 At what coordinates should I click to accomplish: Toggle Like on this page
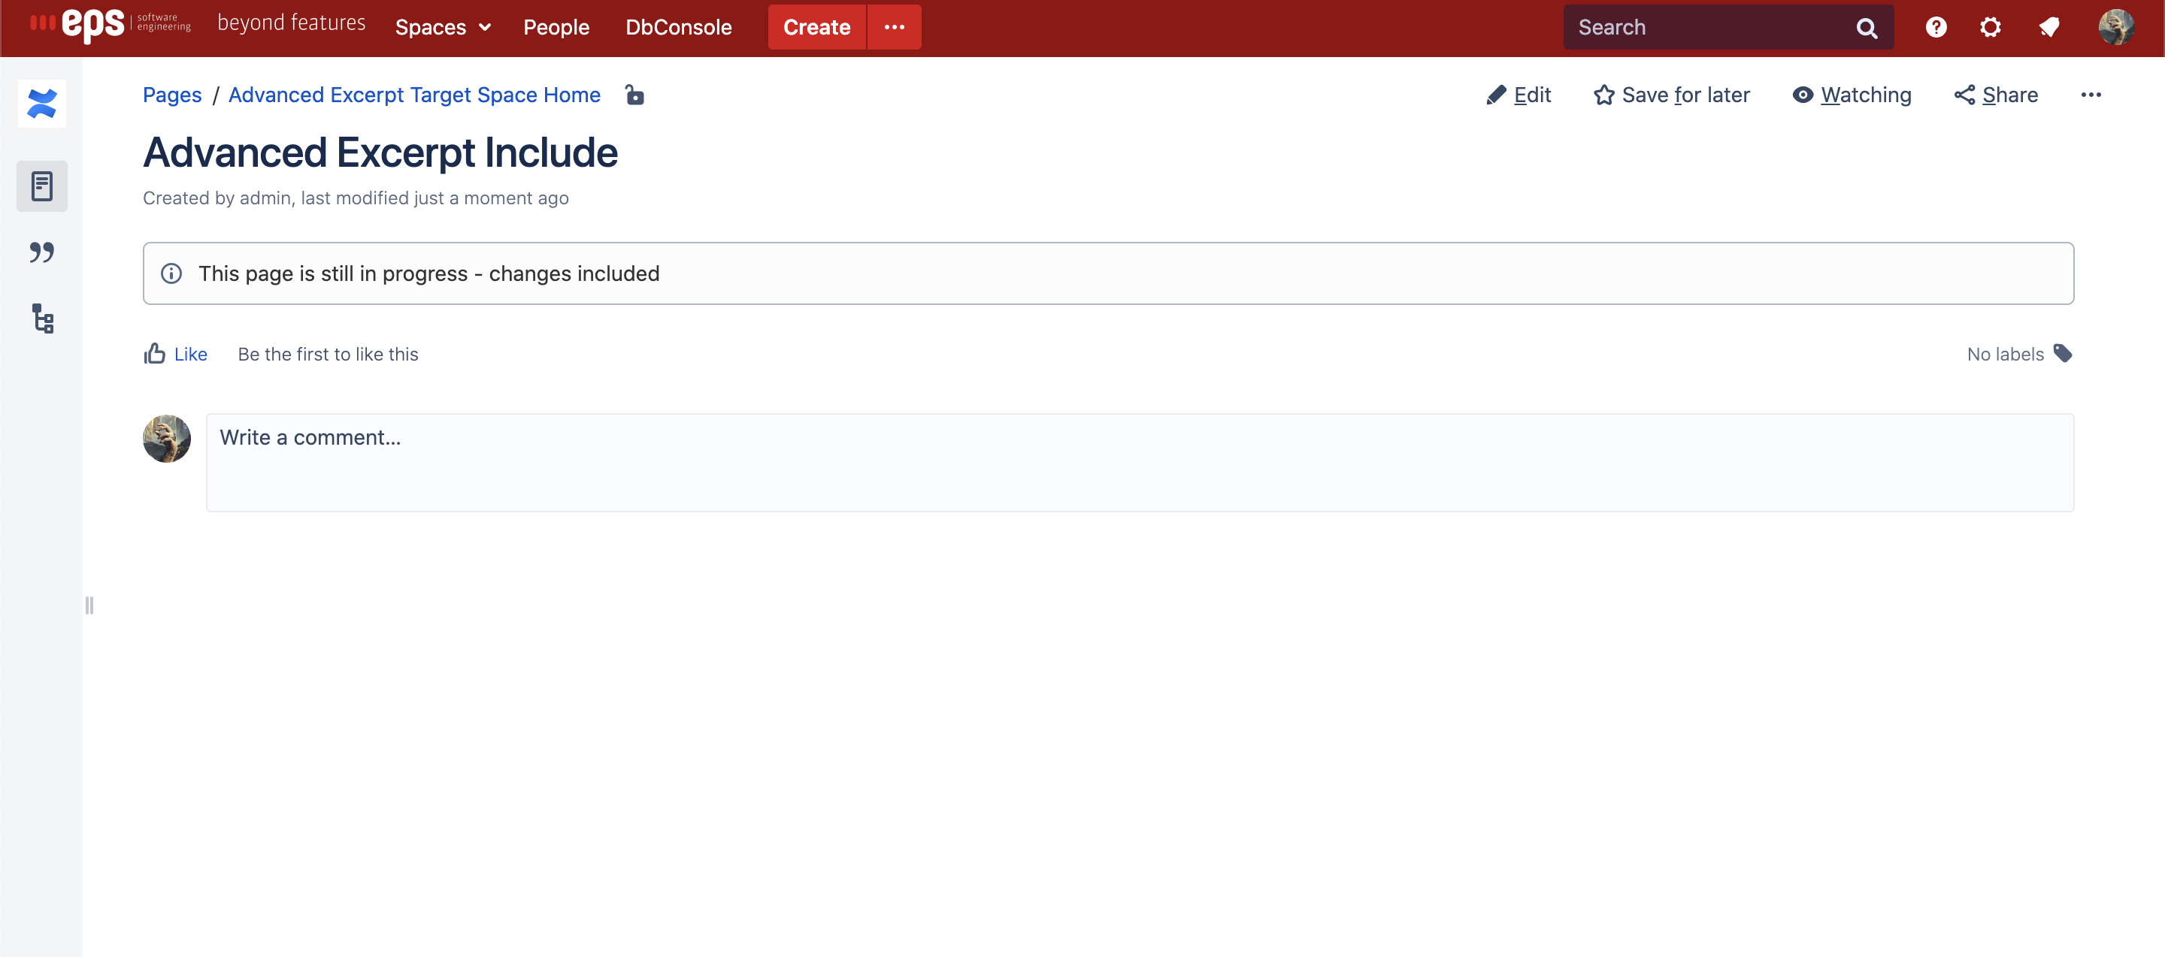tap(176, 353)
